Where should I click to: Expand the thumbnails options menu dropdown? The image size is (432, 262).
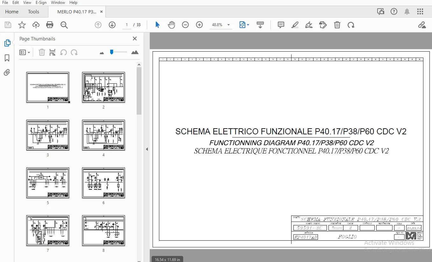(x=25, y=52)
